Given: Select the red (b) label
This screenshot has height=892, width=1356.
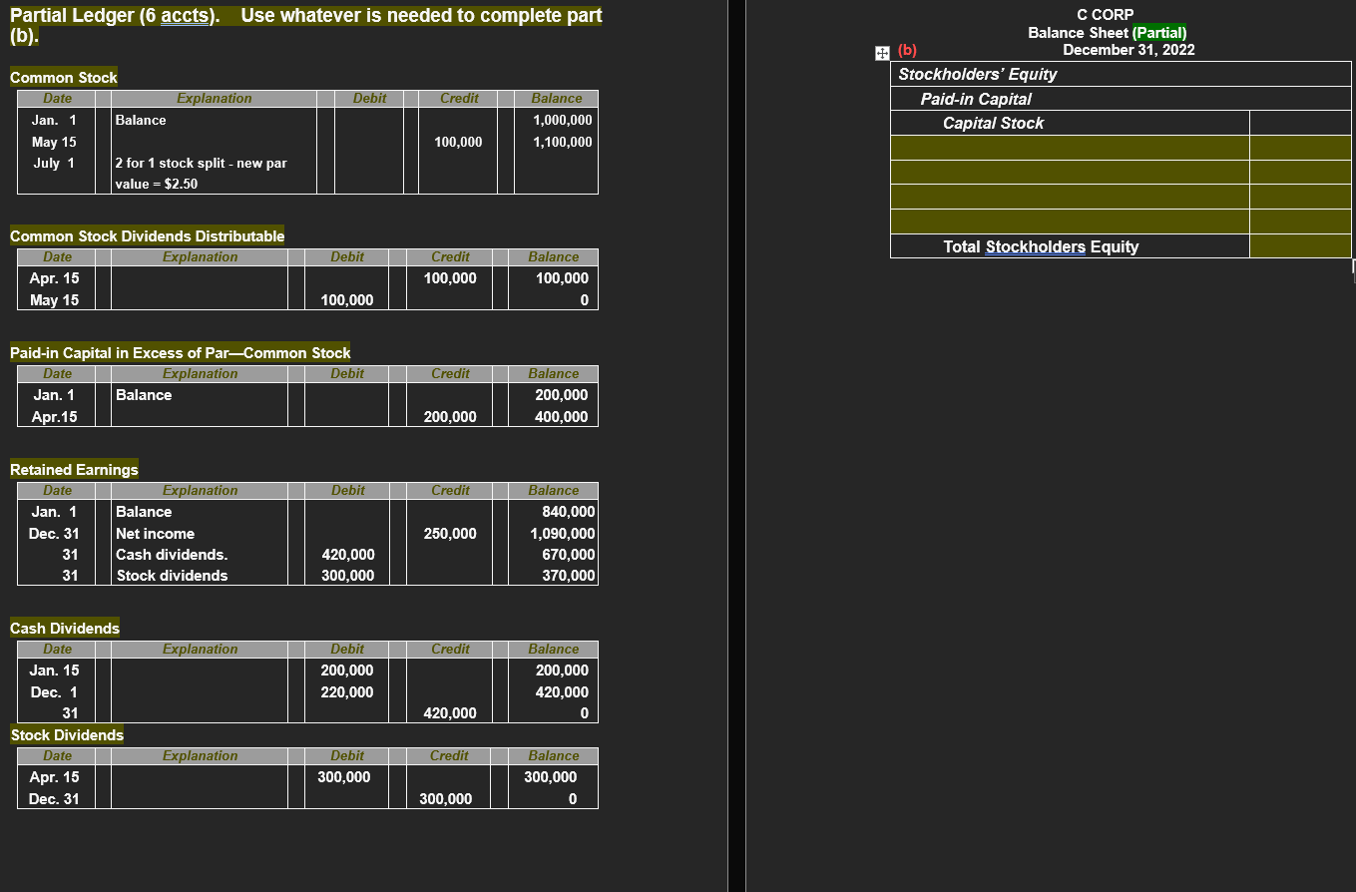Looking at the screenshot, I should coord(904,50).
